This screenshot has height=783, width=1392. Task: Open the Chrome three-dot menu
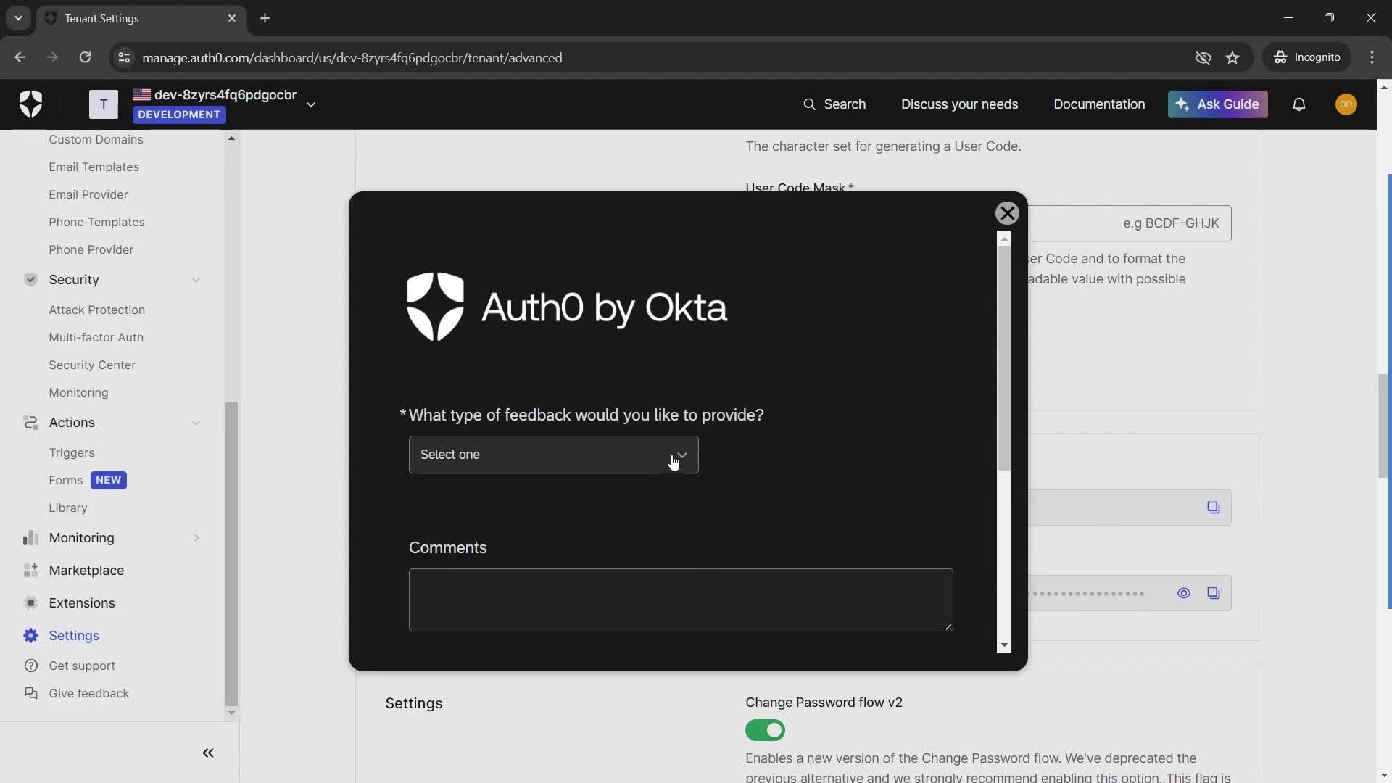click(x=1372, y=57)
